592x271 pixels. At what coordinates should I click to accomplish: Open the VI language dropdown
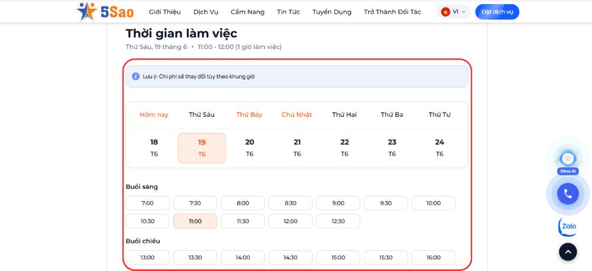pos(454,12)
